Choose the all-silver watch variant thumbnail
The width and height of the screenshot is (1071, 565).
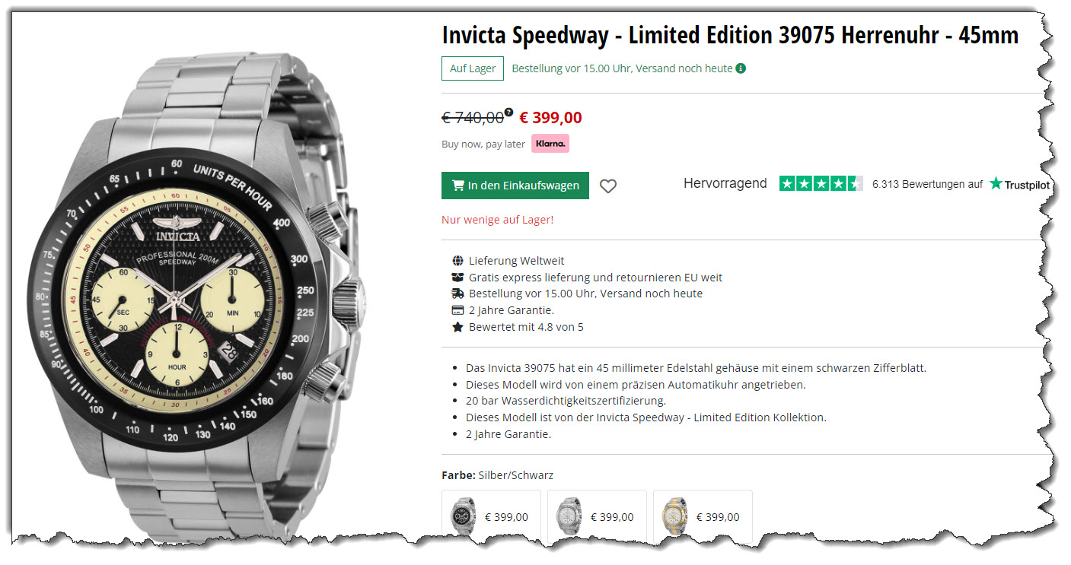click(597, 518)
